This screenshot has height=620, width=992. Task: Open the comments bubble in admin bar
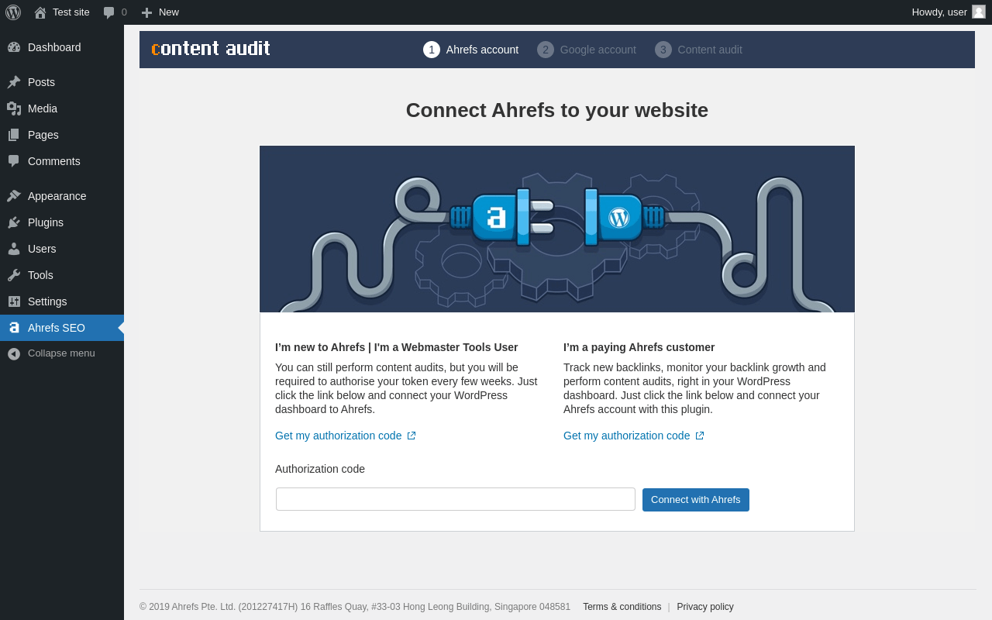click(x=109, y=12)
